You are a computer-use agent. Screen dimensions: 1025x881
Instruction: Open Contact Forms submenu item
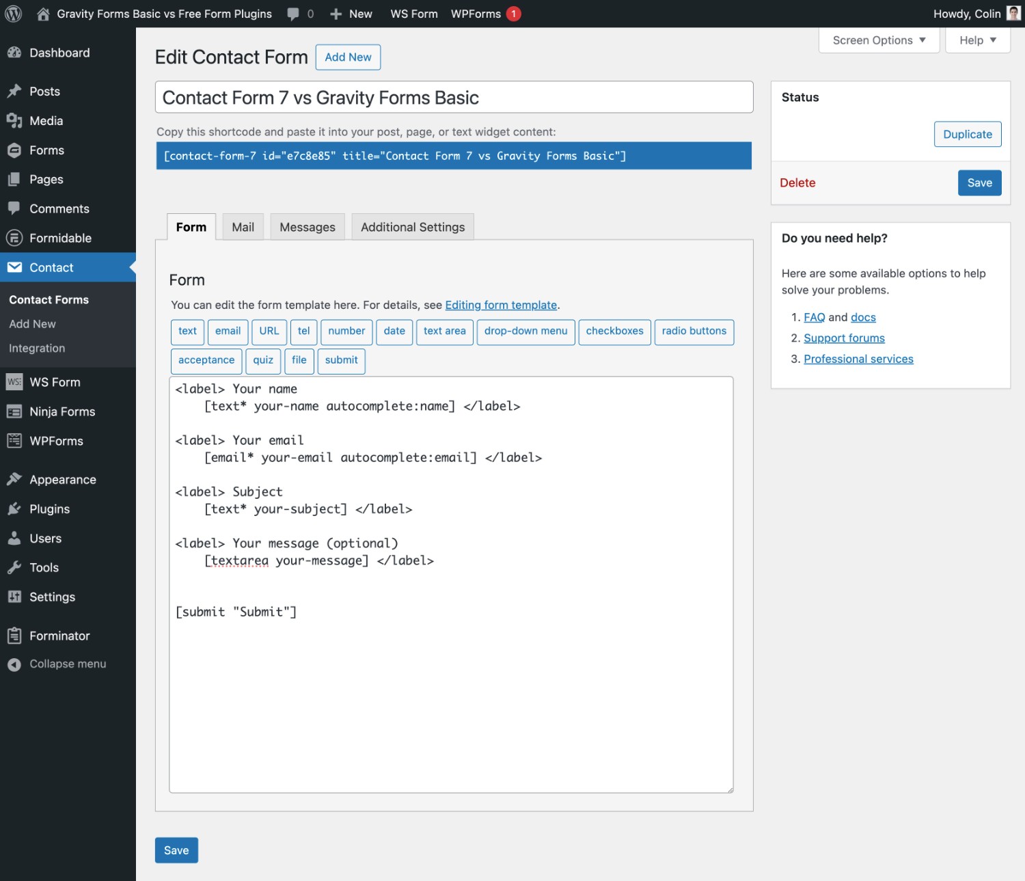(49, 299)
